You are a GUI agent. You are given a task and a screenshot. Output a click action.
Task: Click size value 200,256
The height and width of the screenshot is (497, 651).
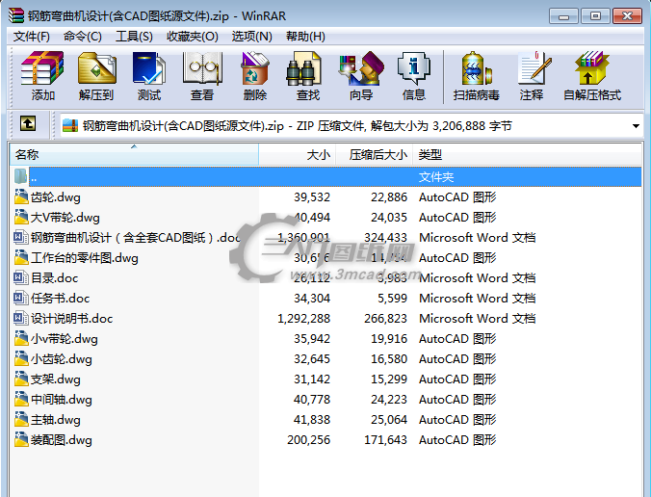(x=308, y=440)
